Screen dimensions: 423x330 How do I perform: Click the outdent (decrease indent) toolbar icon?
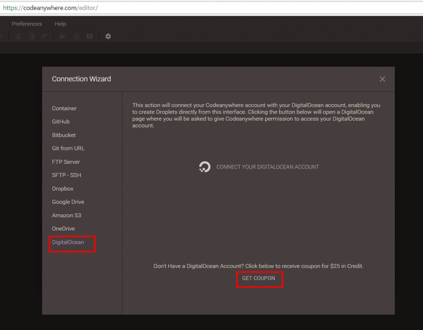(18, 36)
